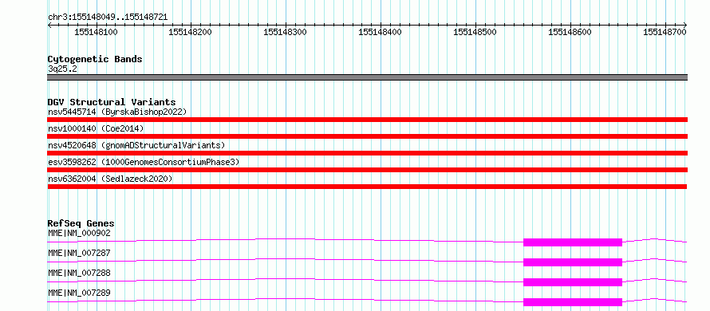Open transcript MME|NM_007289 label
710x311 pixels.
pos(79,293)
